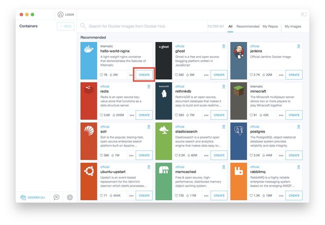Image resolution: width=325 pixels, height=225 pixels.
Task: Click the user login avatar icon
Action: tap(60, 14)
